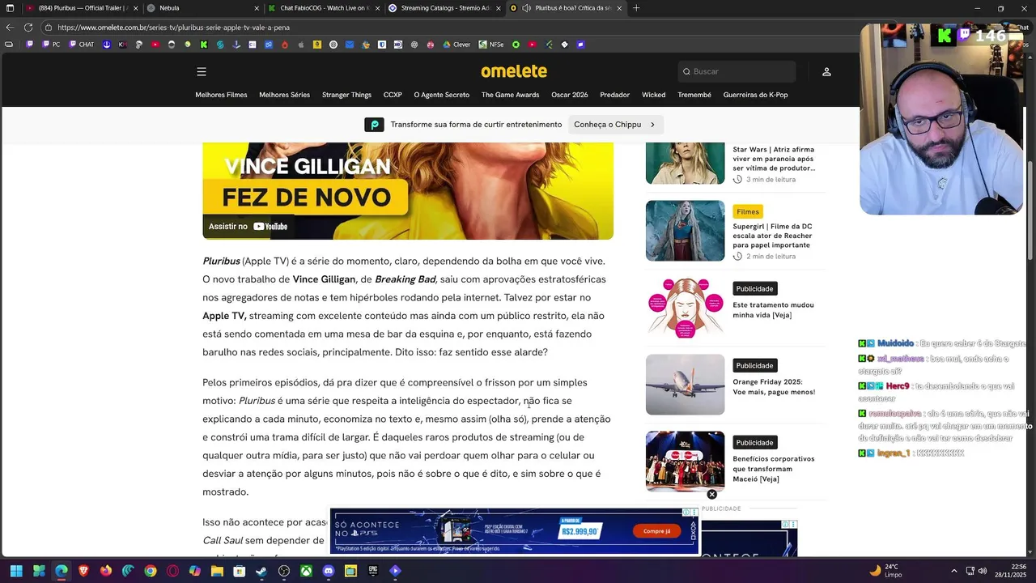Image resolution: width=1036 pixels, height=583 pixels.
Task: Open Predador menu item
Action: point(614,95)
